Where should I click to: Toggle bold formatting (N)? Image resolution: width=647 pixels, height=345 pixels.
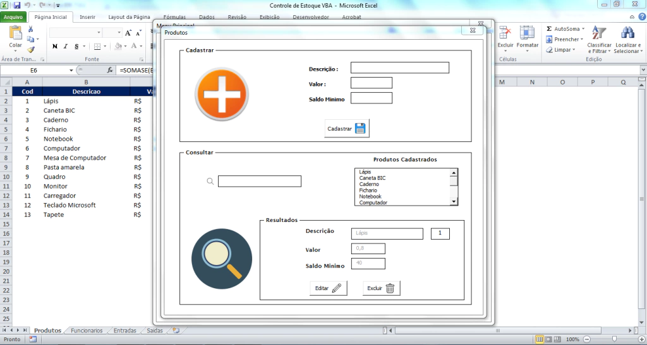point(55,46)
